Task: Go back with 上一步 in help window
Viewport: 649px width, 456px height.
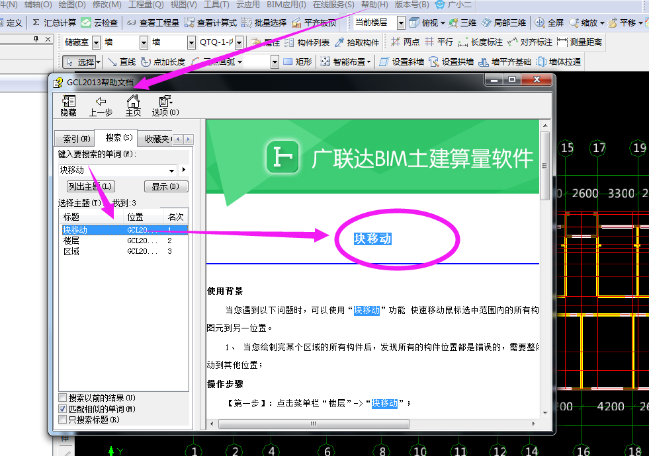Action: coord(101,106)
